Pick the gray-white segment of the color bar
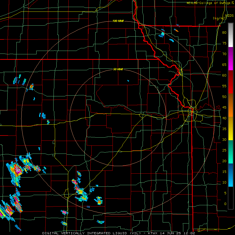The image size is (235, 235). pos(231,35)
